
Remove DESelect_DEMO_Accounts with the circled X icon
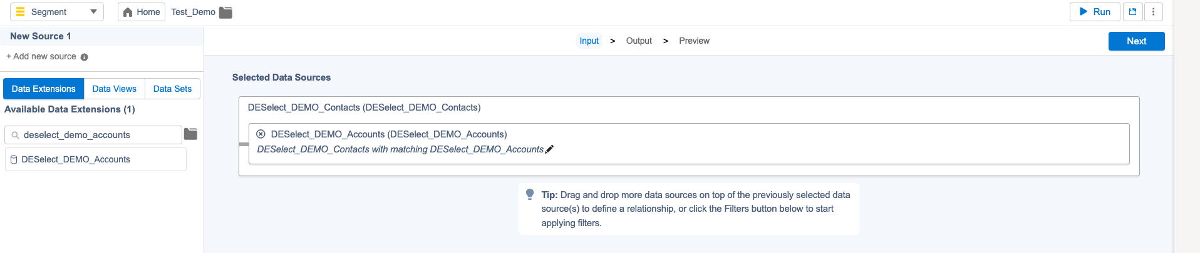(261, 134)
